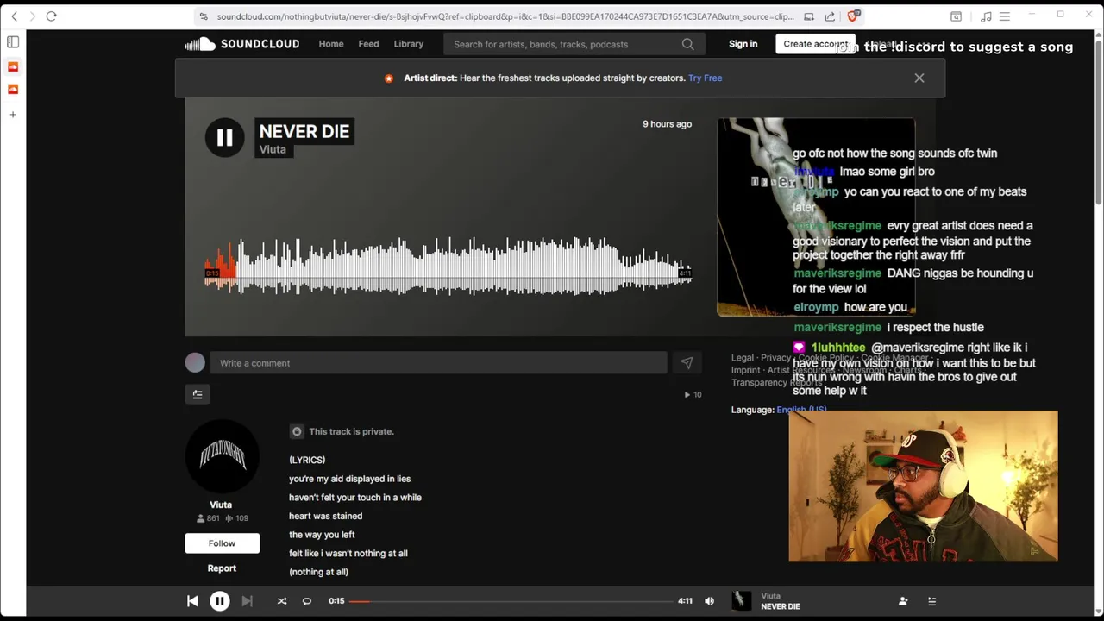The image size is (1104, 621).
Task: Follow Viuta with the Follow button
Action: (x=222, y=543)
